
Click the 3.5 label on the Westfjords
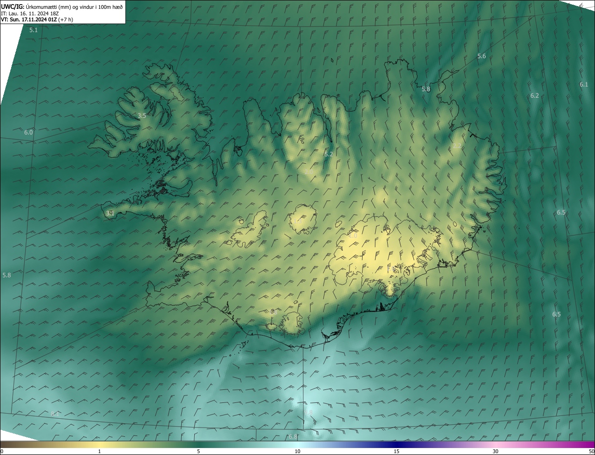pos(142,115)
